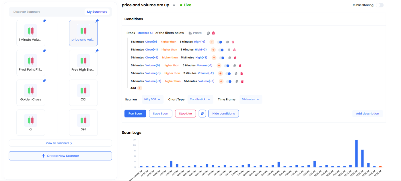
Task: Click the tallest bar in Scan Logs chart
Action: 356,153
